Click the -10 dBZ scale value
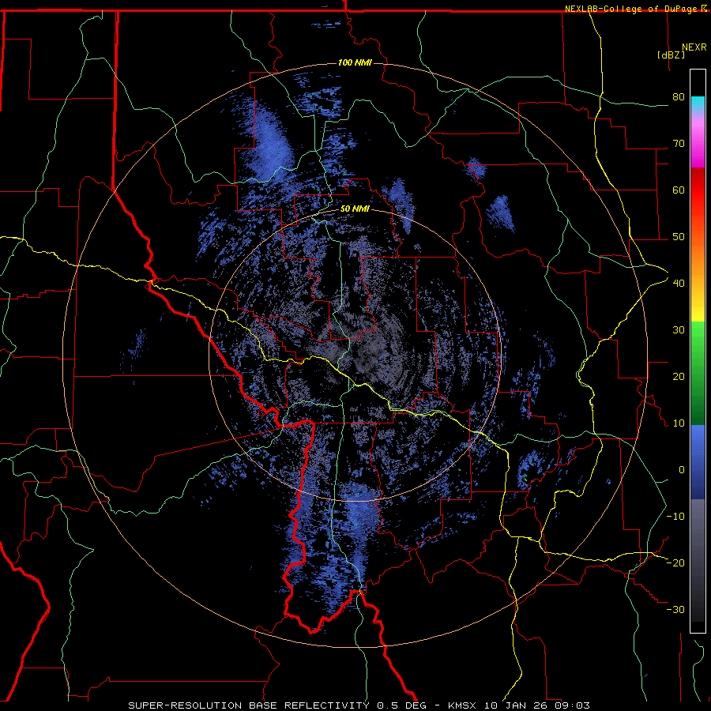The image size is (711, 711). pos(675,517)
